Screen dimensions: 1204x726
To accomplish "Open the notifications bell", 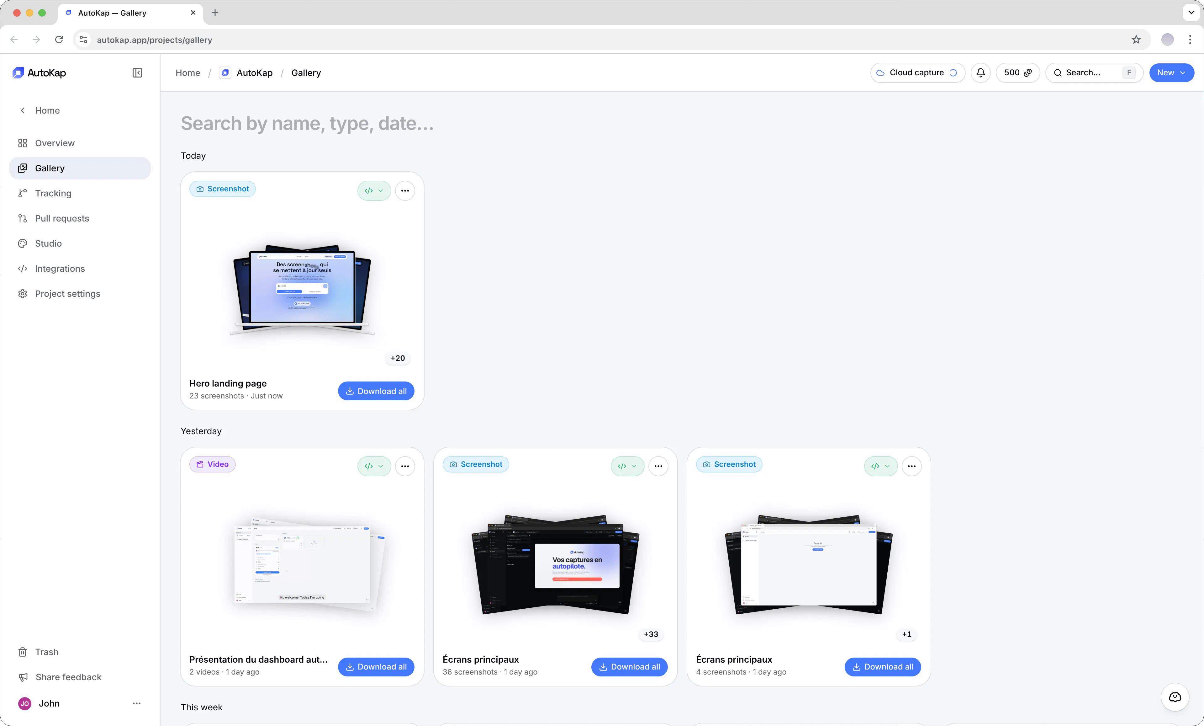I will point(980,73).
